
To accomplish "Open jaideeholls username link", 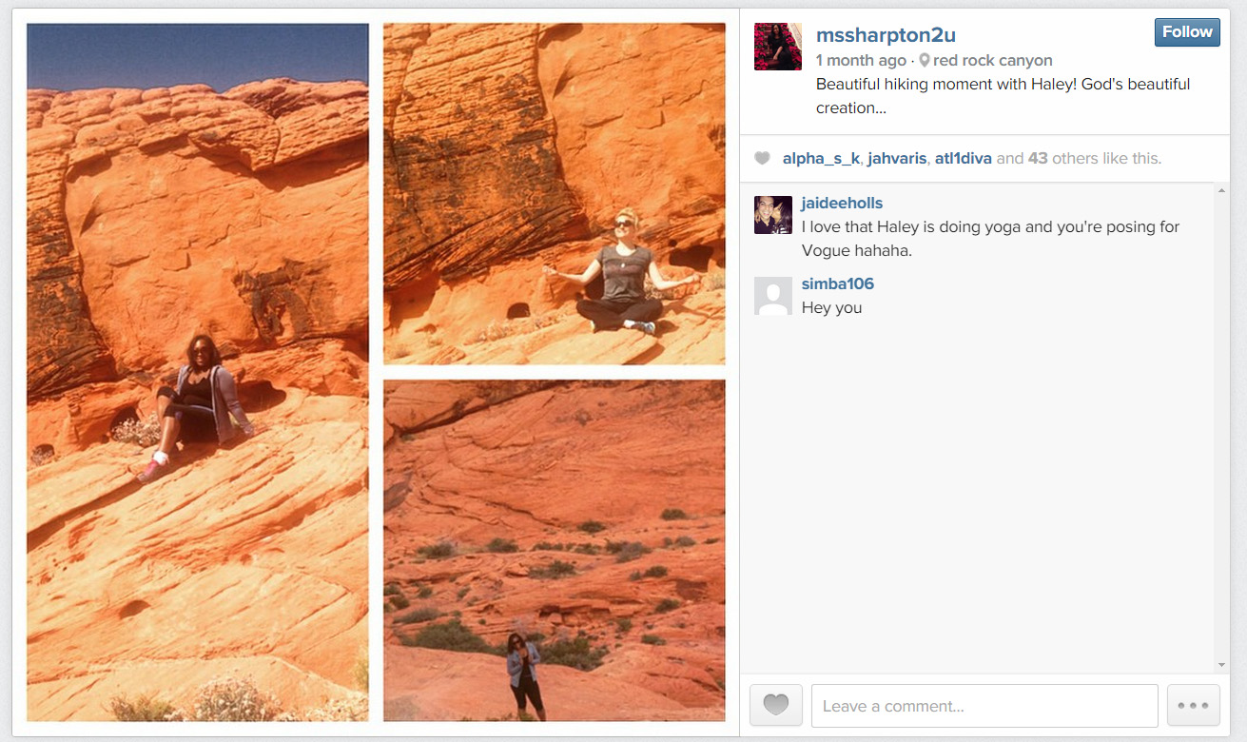I will (842, 203).
